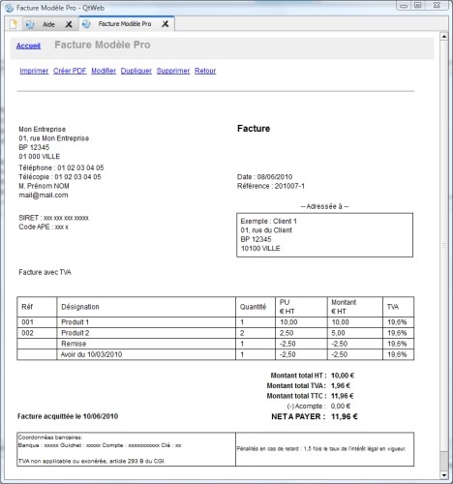The height and width of the screenshot is (484, 453).
Task: Go back using Retour link
Action: [205, 71]
